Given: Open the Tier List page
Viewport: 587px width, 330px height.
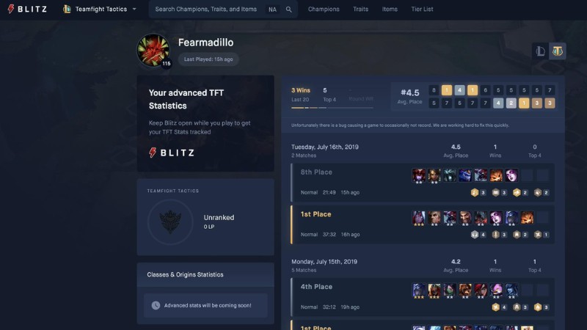Looking at the screenshot, I should 422,9.
